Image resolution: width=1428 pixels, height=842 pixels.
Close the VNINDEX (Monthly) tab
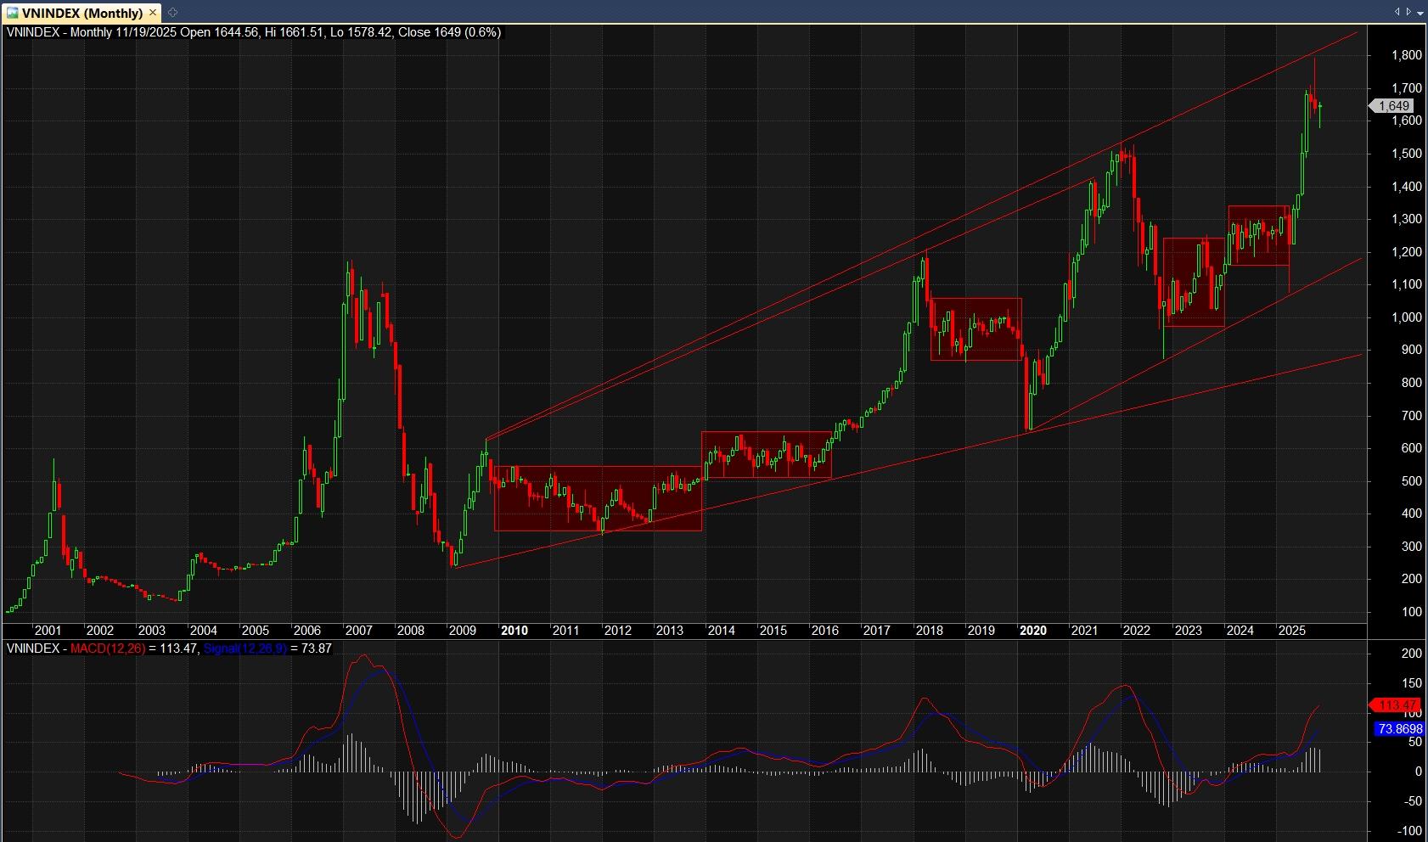(x=153, y=13)
